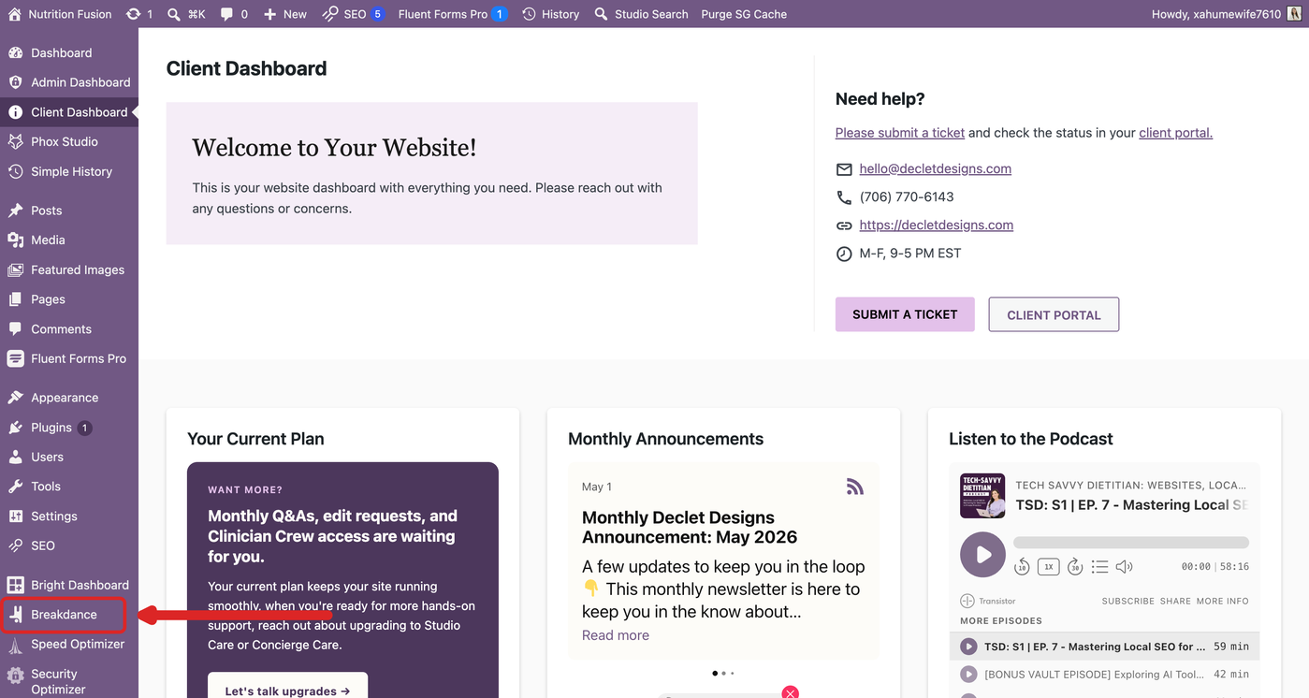1309x698 pixels.
Task: Open the New content menu
Action: [285, 14]
